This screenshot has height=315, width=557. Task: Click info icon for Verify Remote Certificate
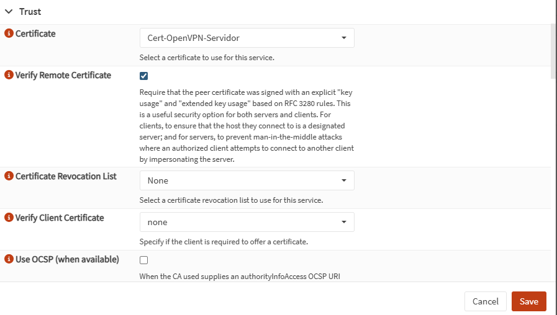click(9, 75)
